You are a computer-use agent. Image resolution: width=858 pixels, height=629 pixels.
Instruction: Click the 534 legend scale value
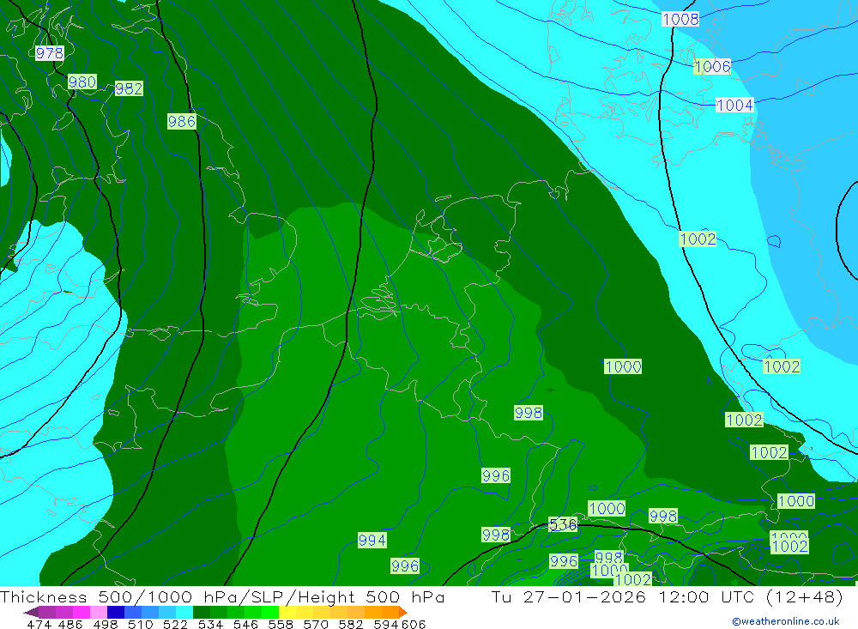coord(210,625)
